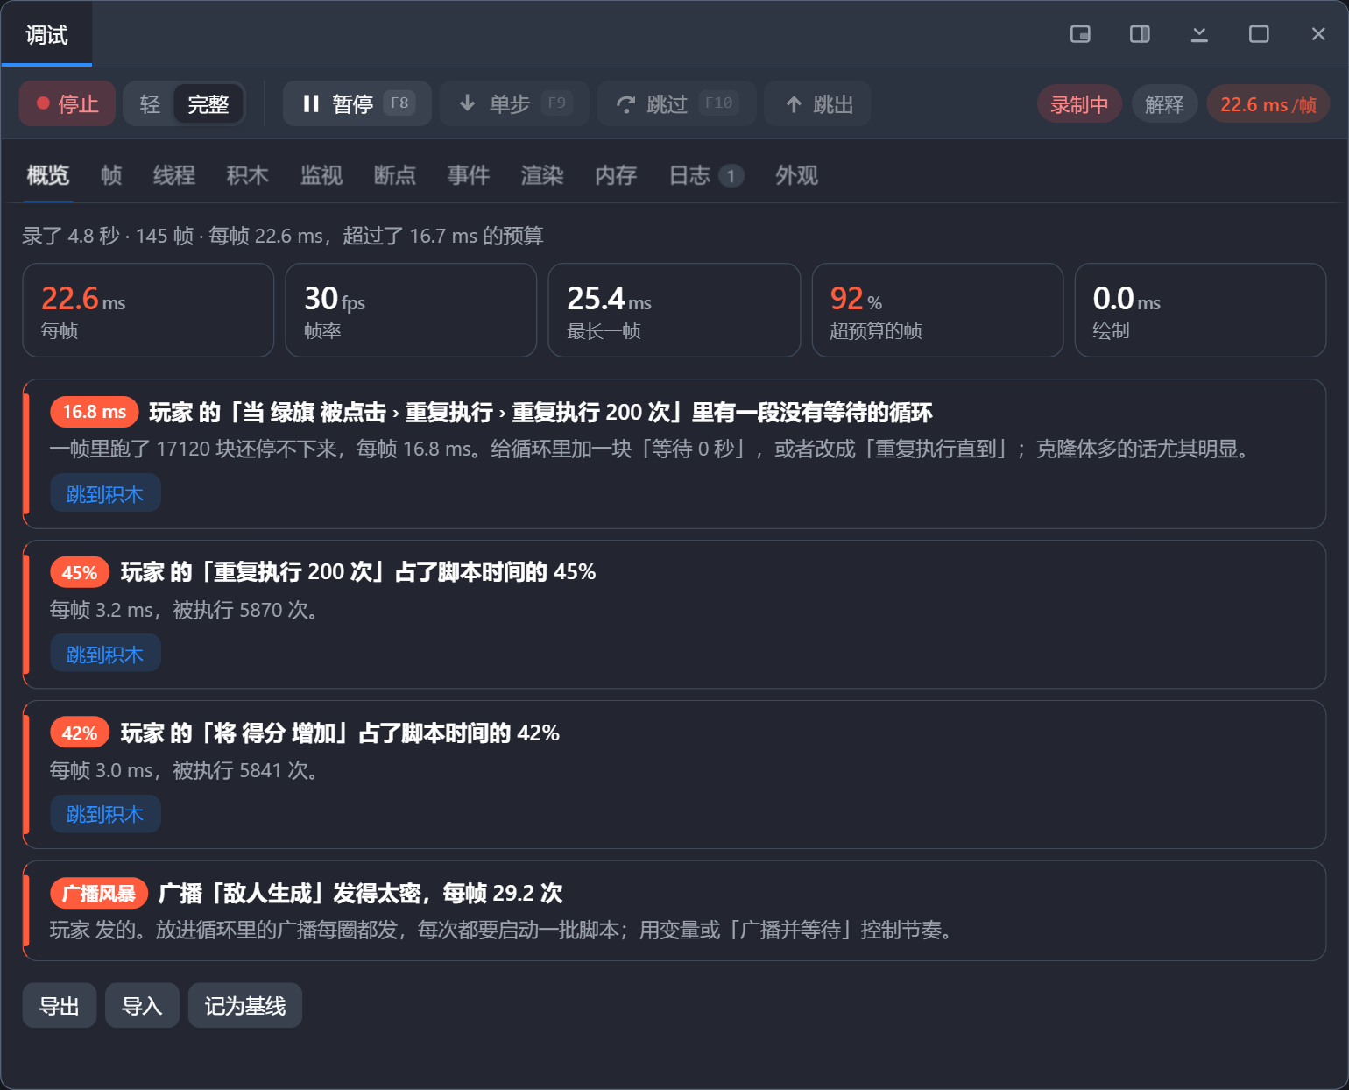Open the 日志 tab
Screen dimensions: 1349x1090
pyautogui.click(x=706, y=175)
